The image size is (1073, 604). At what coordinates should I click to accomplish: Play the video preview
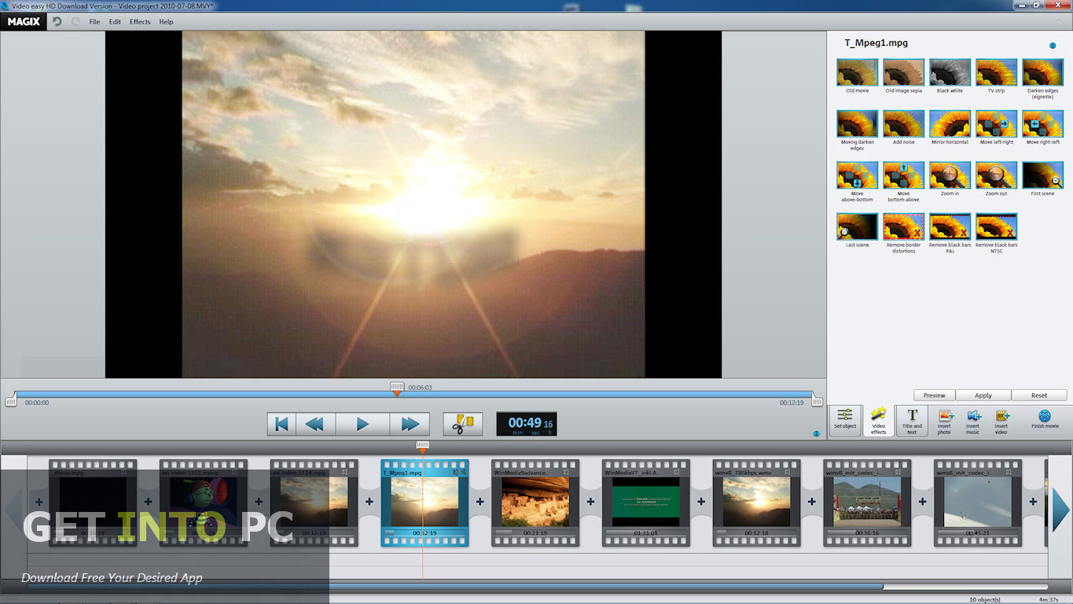tap(362, 424)
